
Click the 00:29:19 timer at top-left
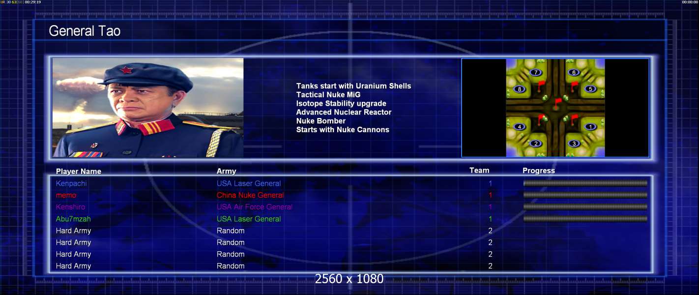(x=33, y=2)
